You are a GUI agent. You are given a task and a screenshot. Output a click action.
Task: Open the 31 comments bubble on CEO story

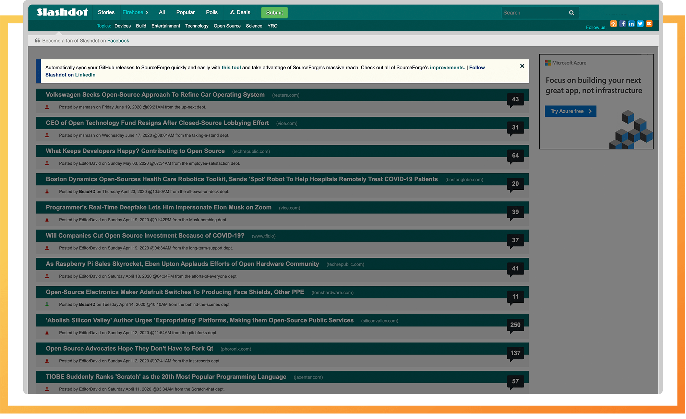pyautogui.click(x=515, y=128)
